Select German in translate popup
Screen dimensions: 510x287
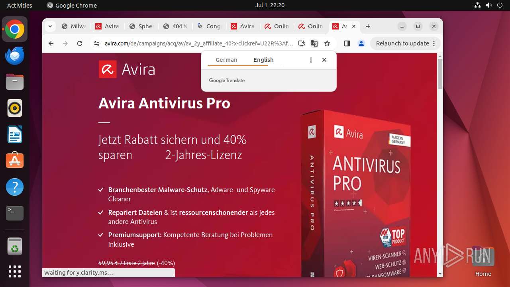point(226,60)
